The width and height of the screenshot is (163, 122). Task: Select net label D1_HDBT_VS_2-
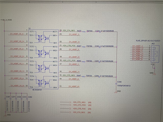tap(17, 49)
